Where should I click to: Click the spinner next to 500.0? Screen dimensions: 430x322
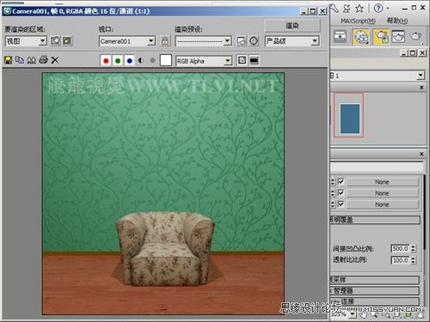pyautogui.click(x=413, y=248)
